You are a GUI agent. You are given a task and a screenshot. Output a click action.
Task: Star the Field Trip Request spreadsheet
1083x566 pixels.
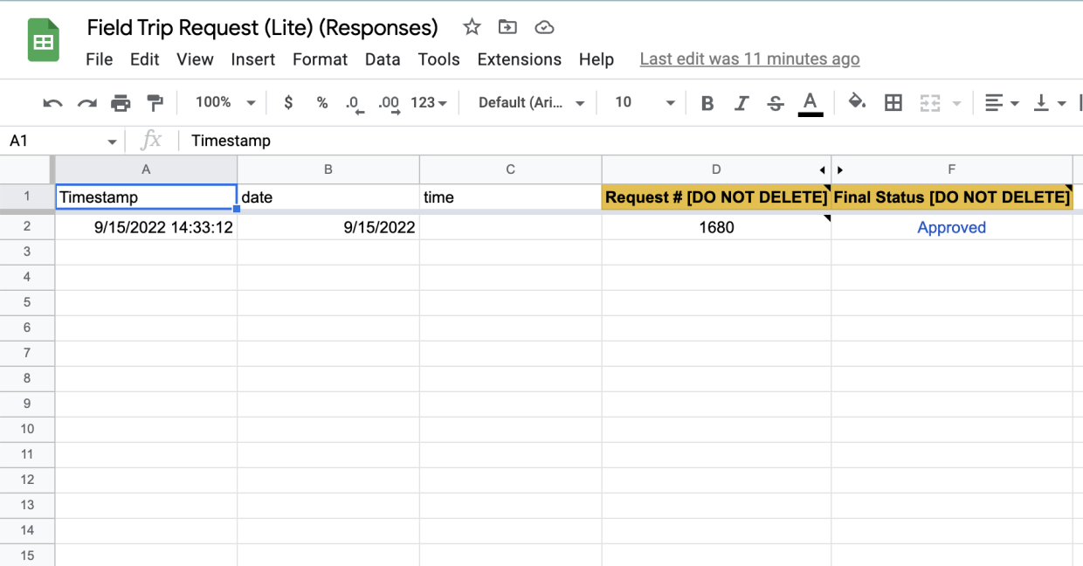pyautogui.click(x=471, y=27)
